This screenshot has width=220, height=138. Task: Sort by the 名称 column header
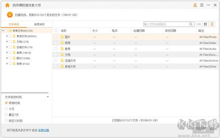coord(63,31)
